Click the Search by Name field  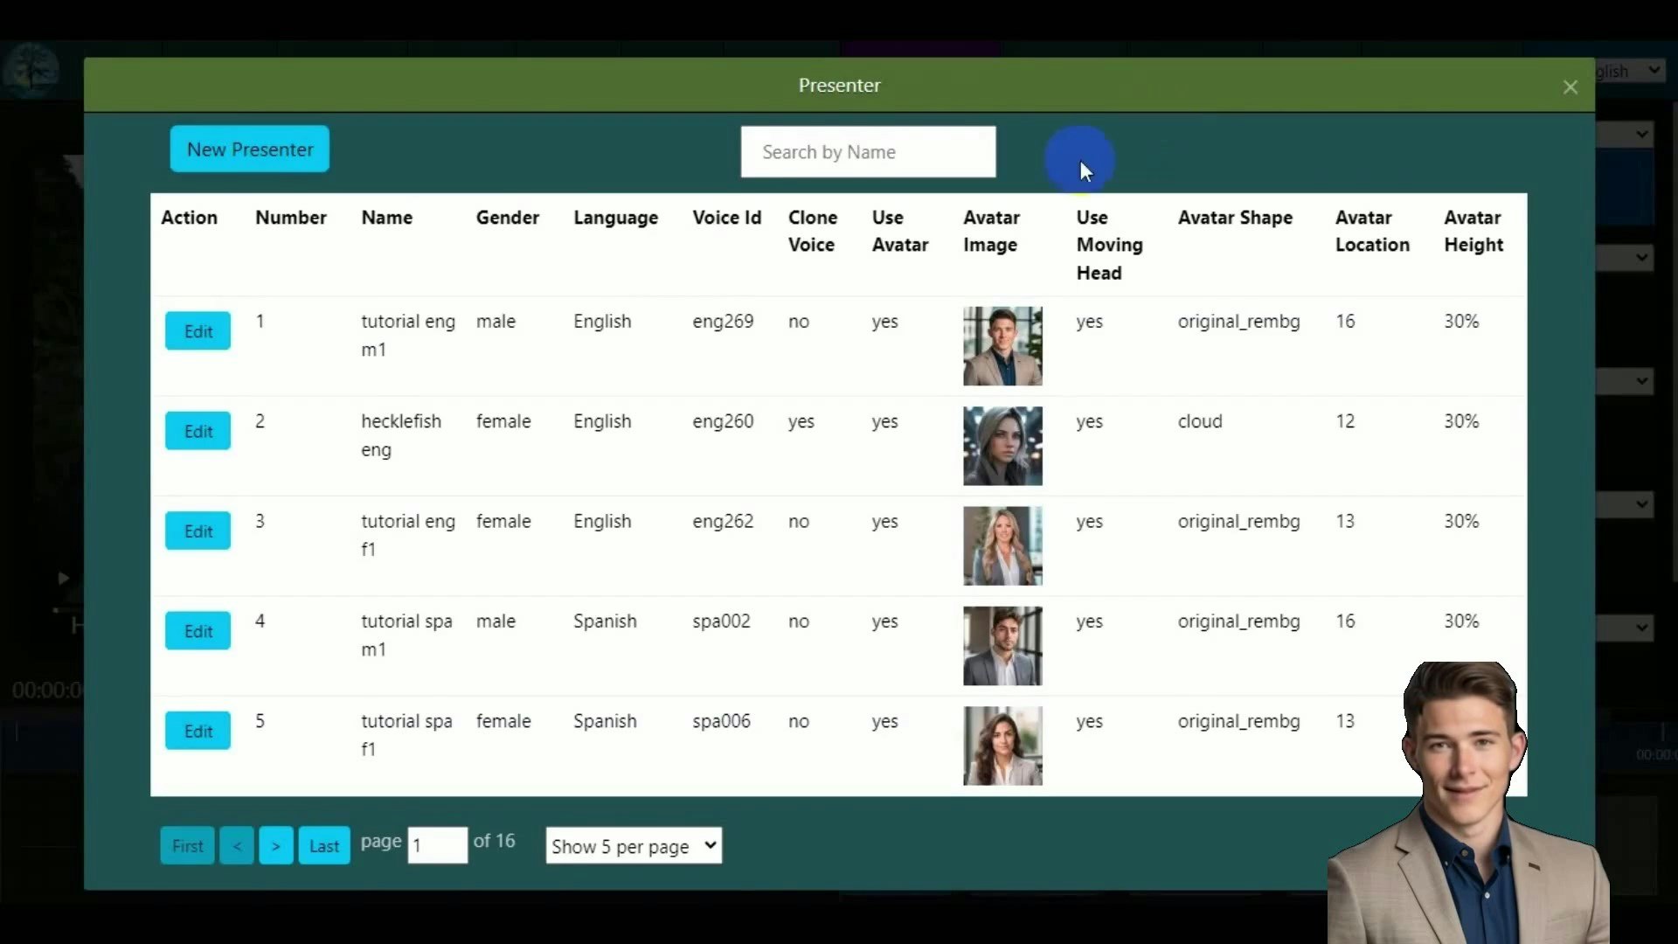coord(867,152)
